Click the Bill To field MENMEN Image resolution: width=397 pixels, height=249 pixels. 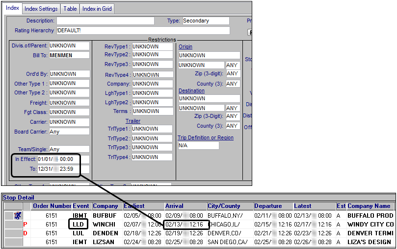click(69, 55)
